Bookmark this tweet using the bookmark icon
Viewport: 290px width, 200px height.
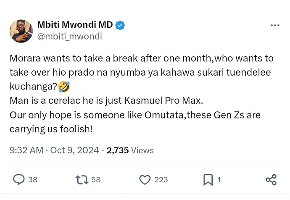pos(208,180)
